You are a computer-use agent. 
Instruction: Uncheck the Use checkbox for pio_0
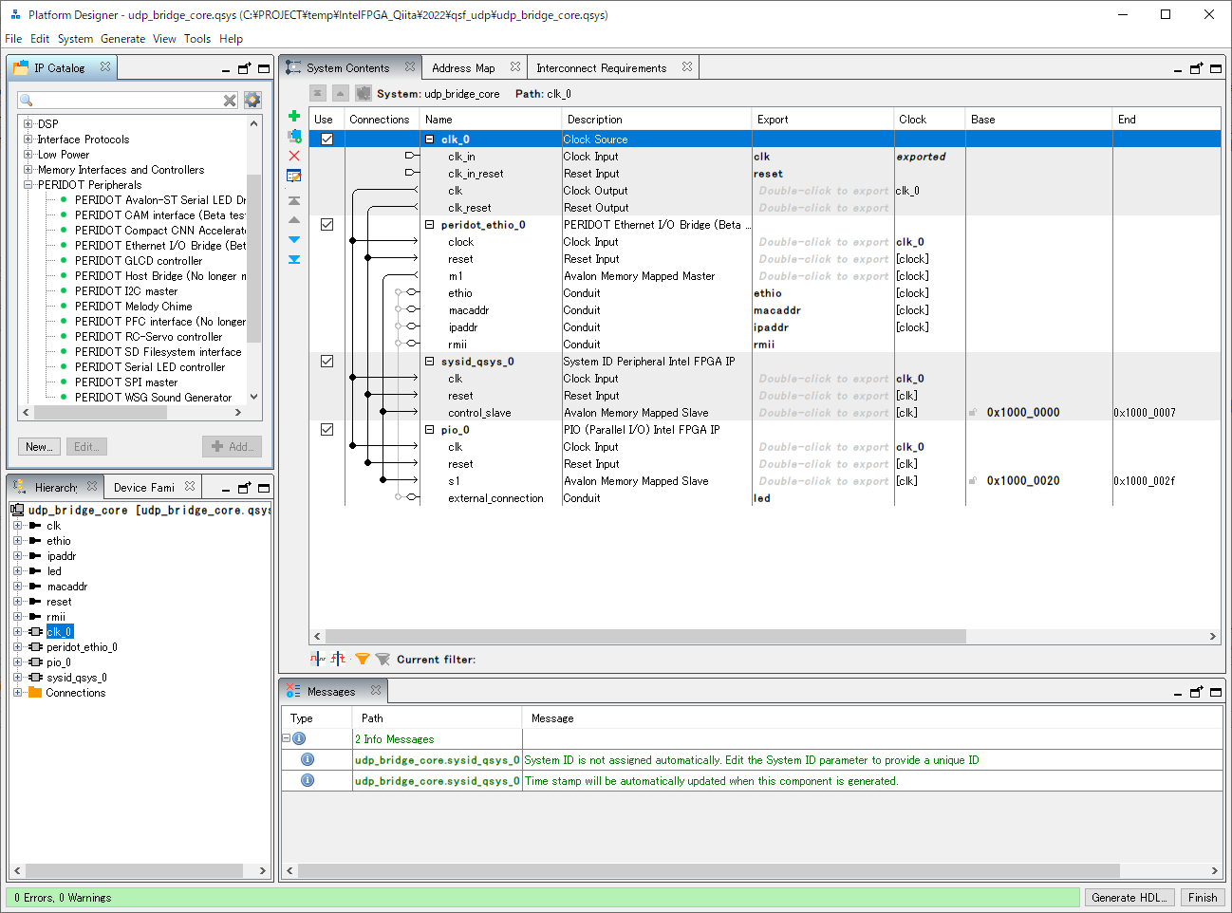click(x=327, y=429)
